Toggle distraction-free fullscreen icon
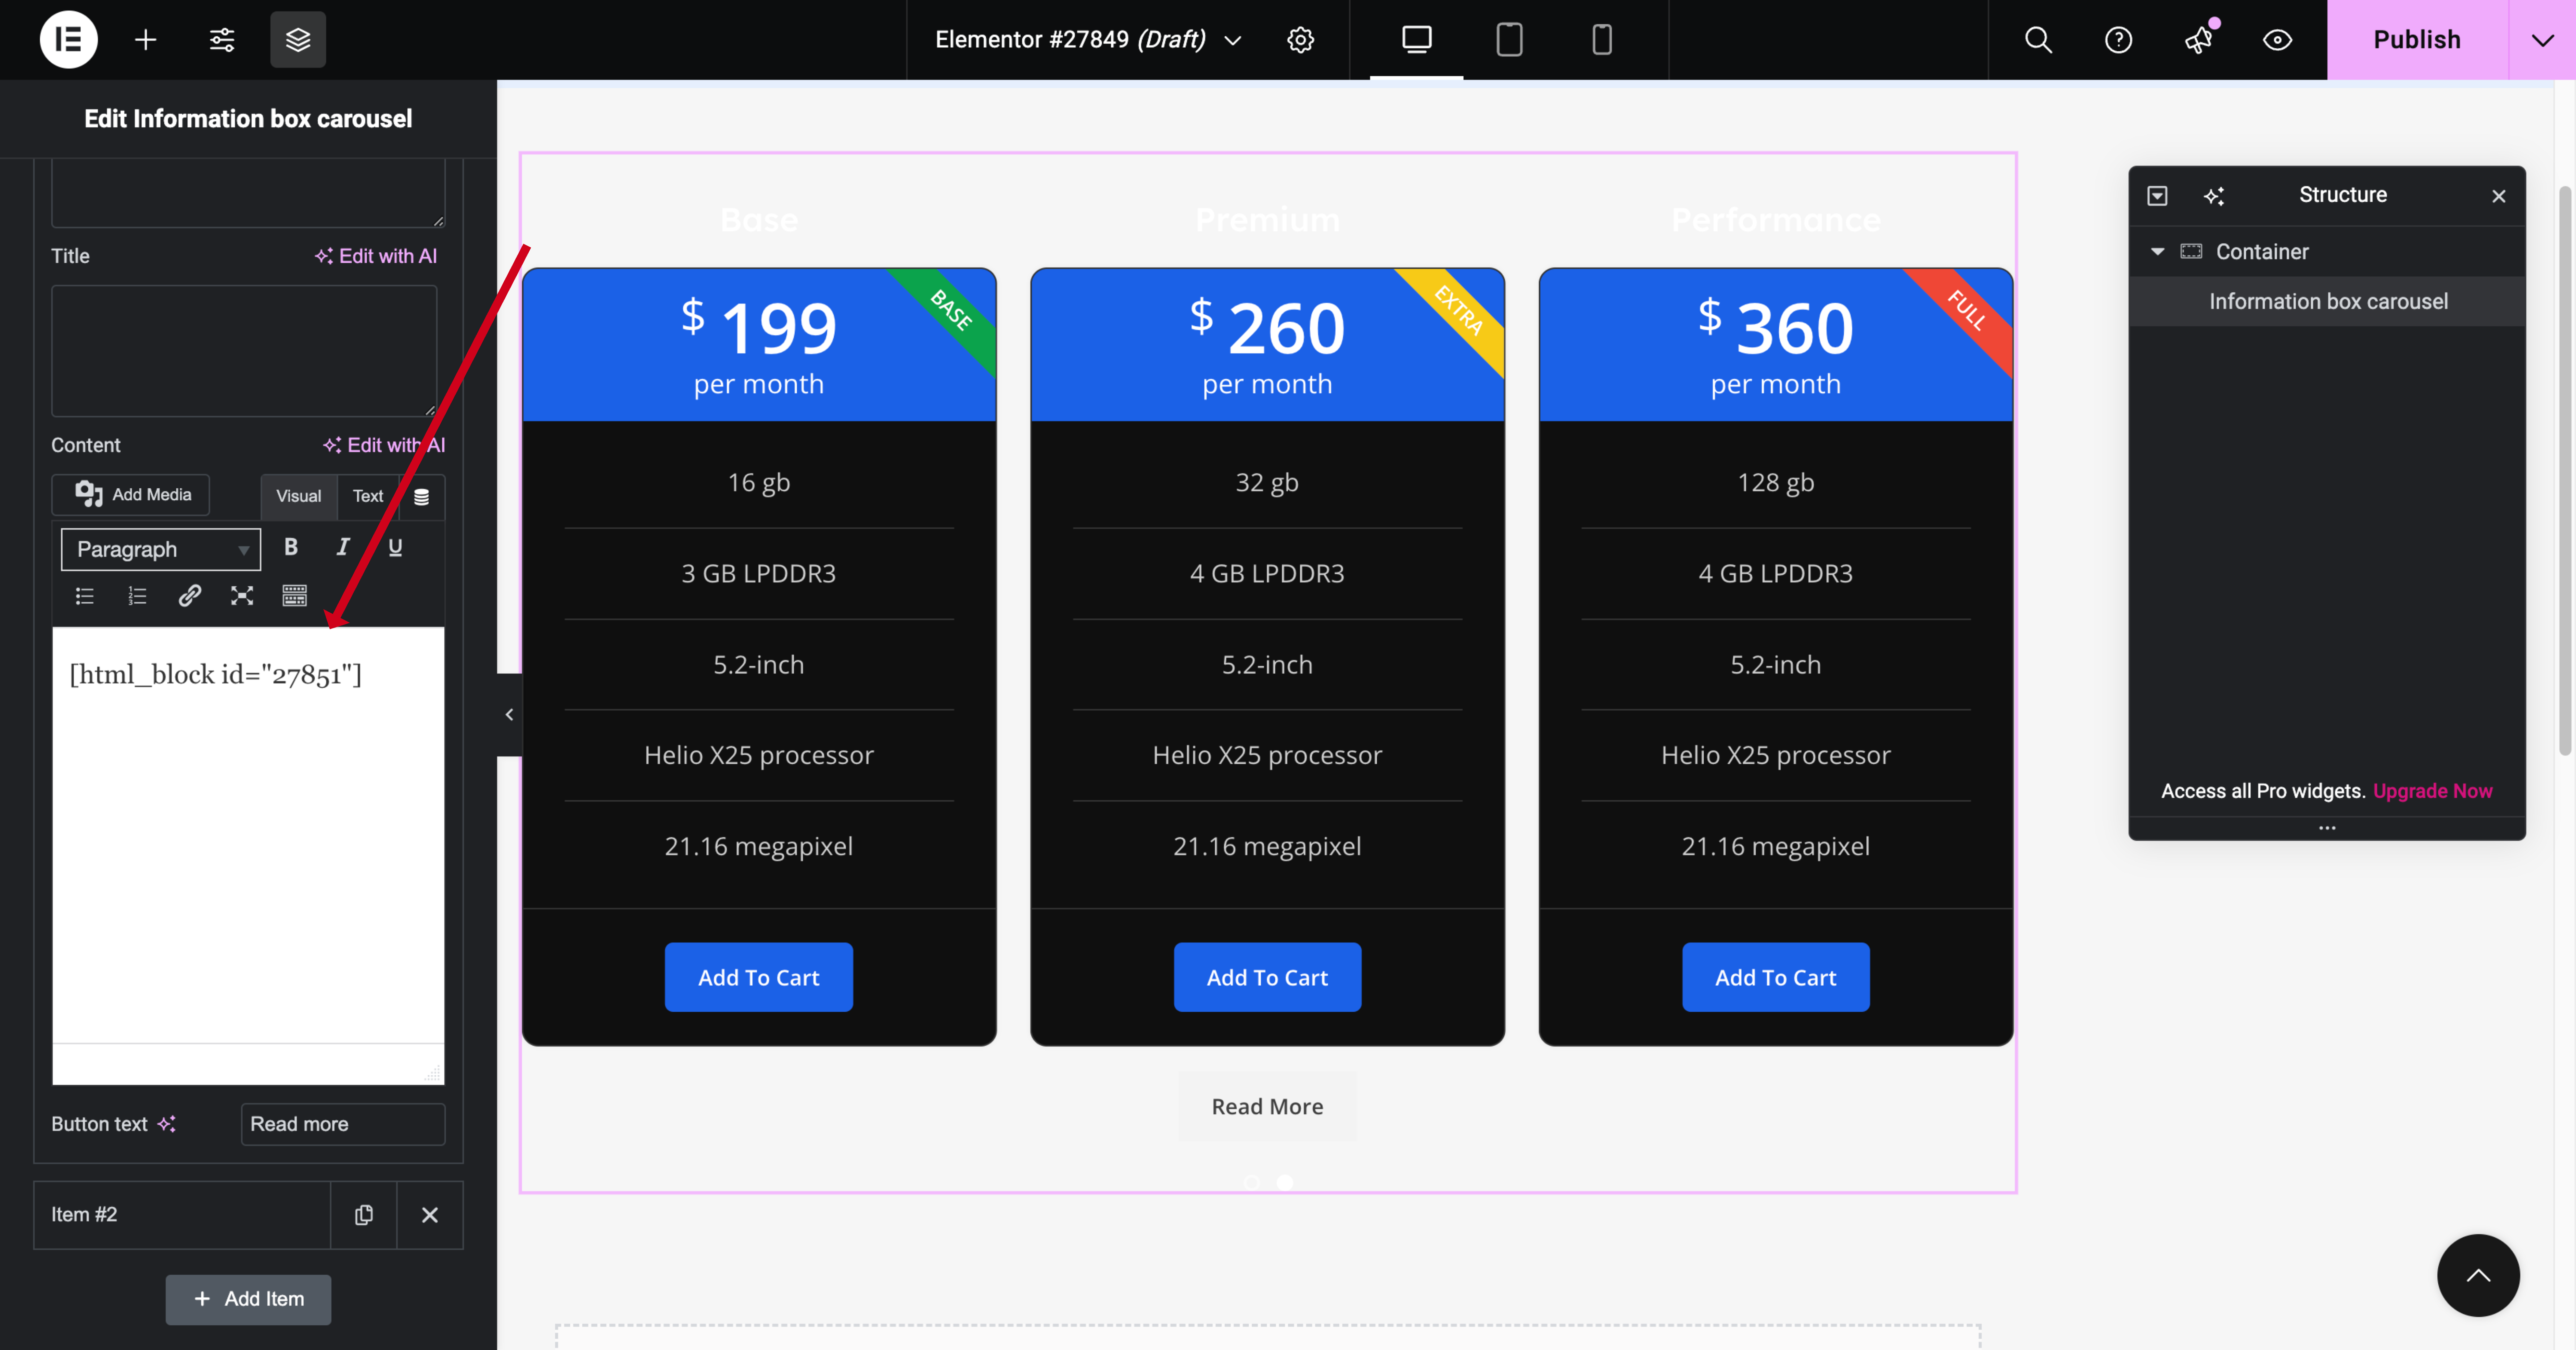The image size is (2576, 1350). click(x=242, y=596)
